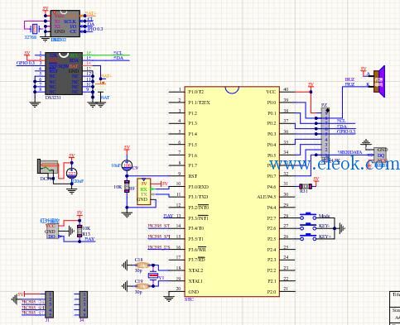Click the "K" terminal label on the buzzer
Image resolution: width=400 pixels, height=325 pixels.
click(x=368, y=84)
